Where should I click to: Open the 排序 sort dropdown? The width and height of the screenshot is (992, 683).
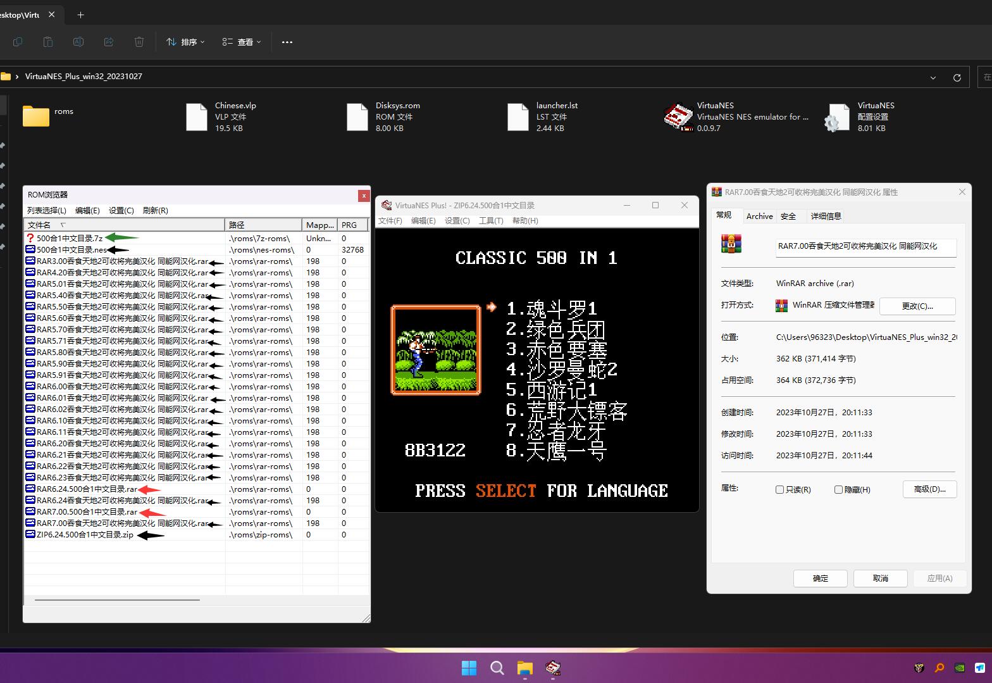(185, 42)
